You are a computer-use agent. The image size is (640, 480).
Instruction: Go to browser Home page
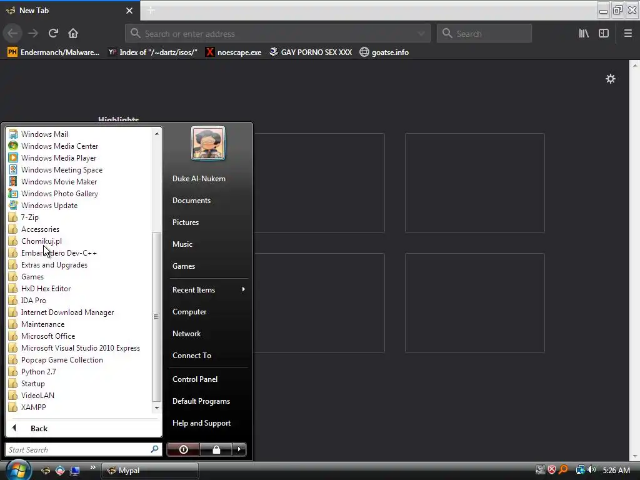[x=73, y=33]
